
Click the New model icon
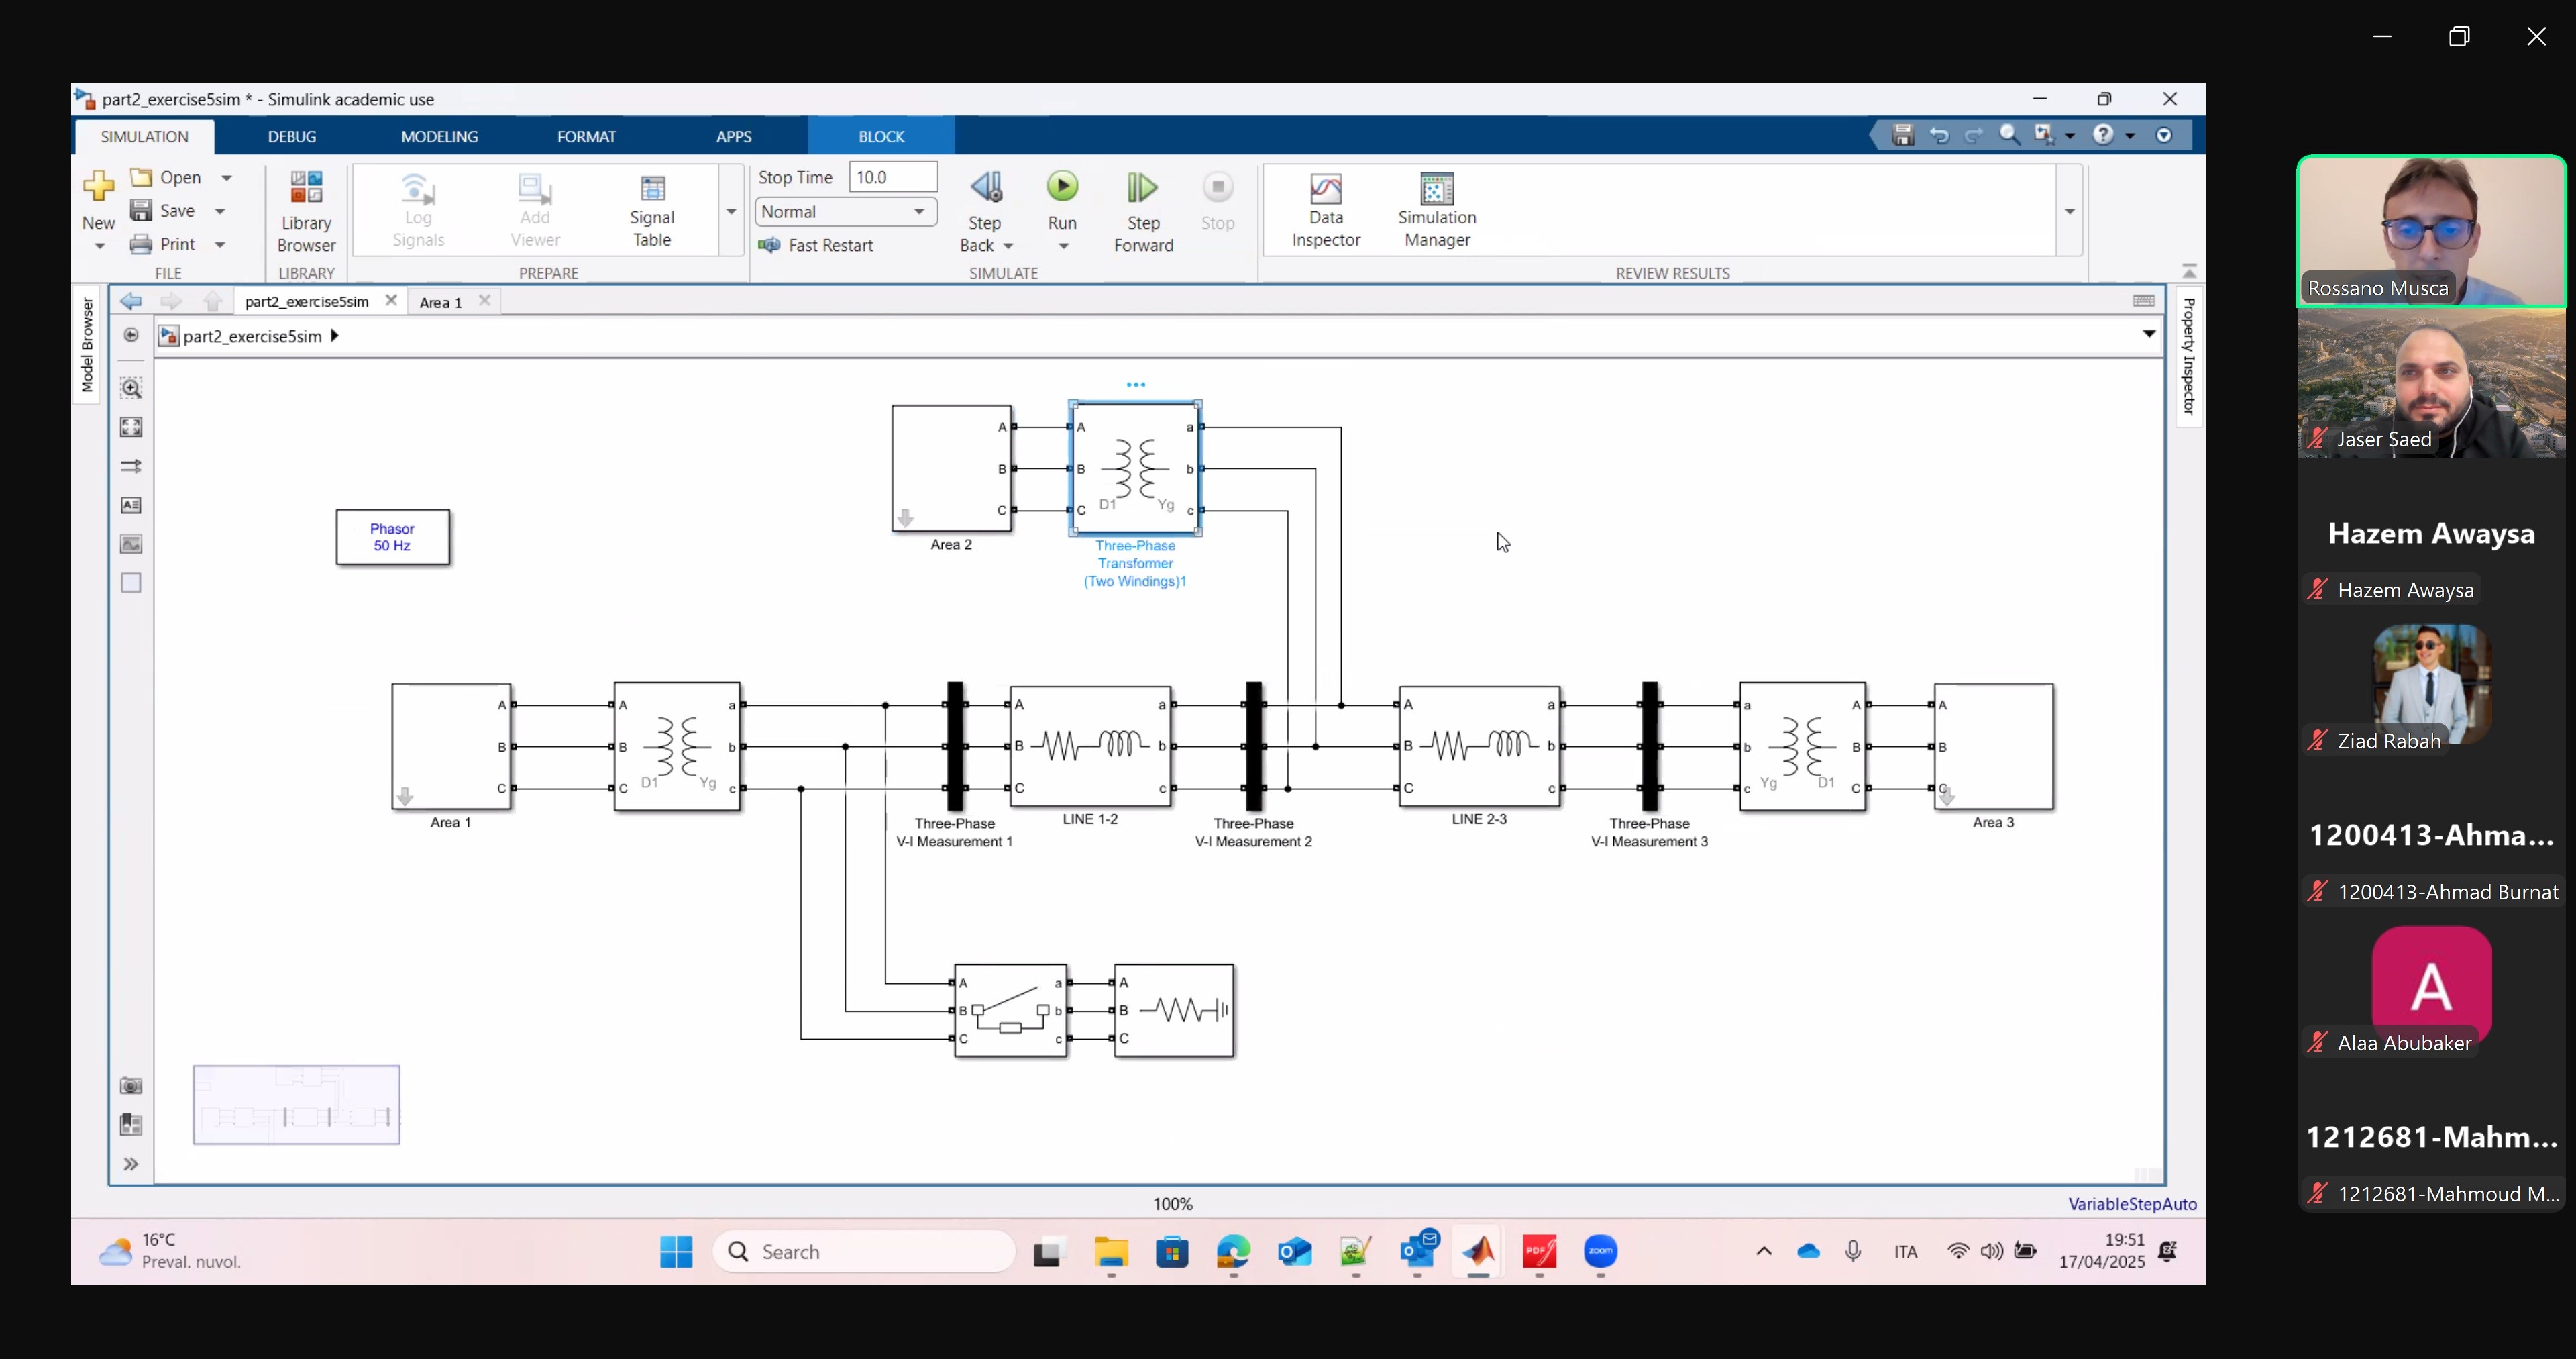(98, 186)
